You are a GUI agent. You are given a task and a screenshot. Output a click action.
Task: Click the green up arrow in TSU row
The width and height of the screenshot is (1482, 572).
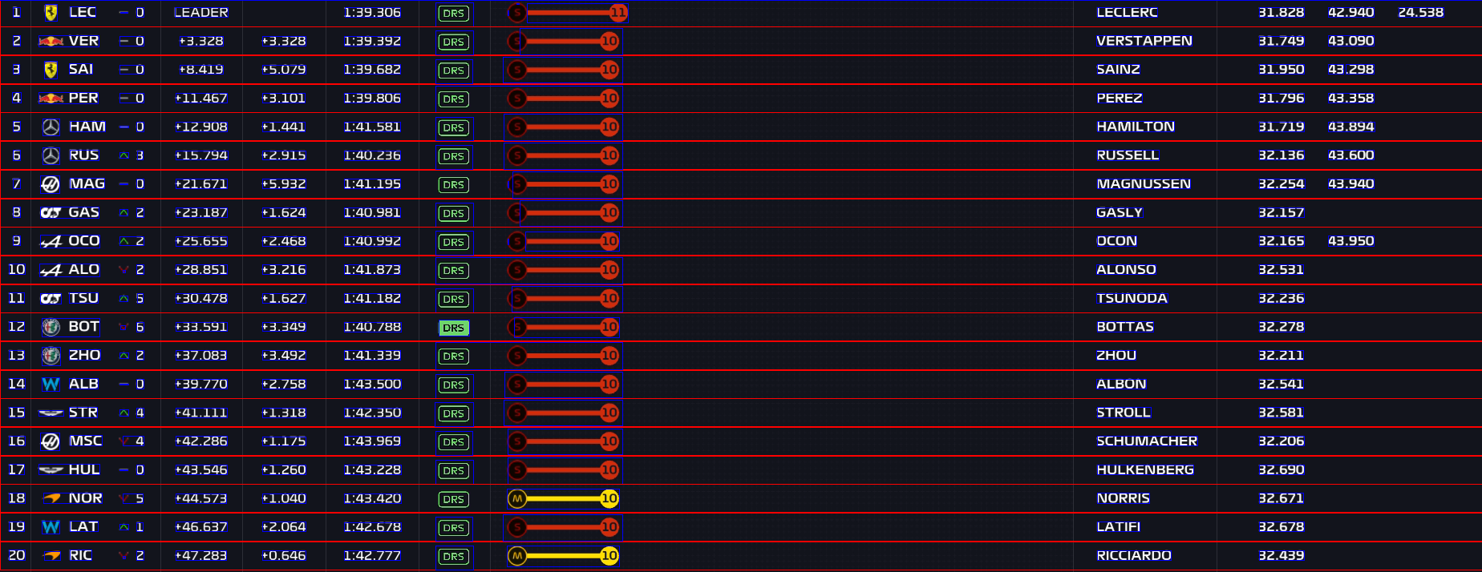[123, 298]
